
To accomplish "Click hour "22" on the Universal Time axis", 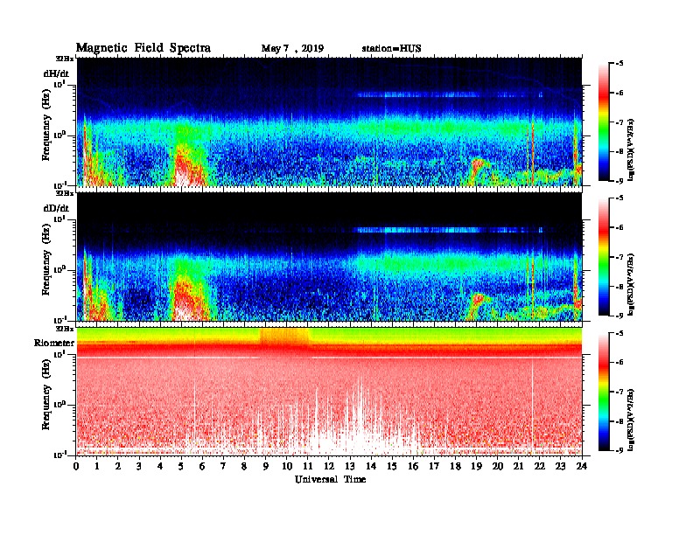I will [540, 466].
